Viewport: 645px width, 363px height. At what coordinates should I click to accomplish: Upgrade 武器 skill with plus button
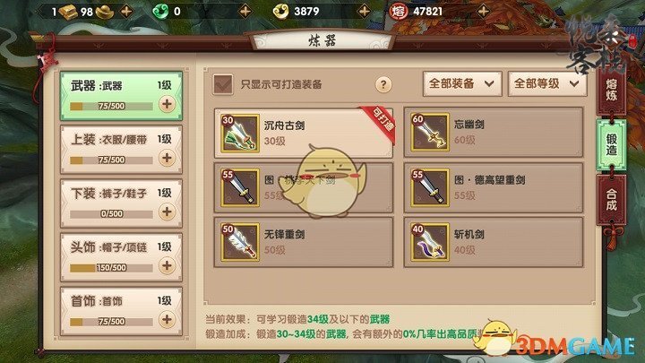(x=167, y=104)
